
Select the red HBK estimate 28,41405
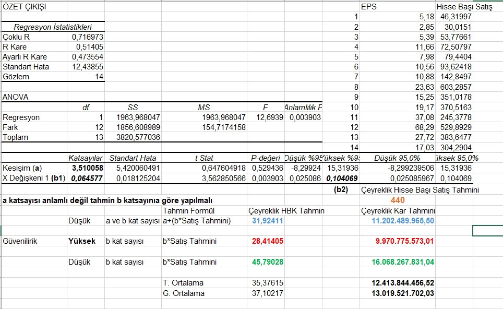(x=268, y=241)
